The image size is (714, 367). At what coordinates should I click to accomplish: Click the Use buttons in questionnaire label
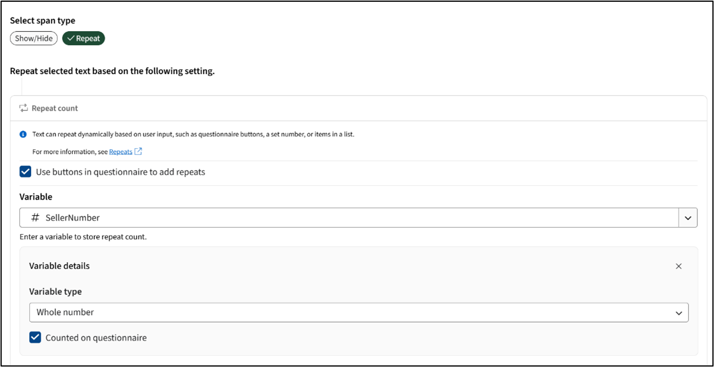[x=120, y=172]
